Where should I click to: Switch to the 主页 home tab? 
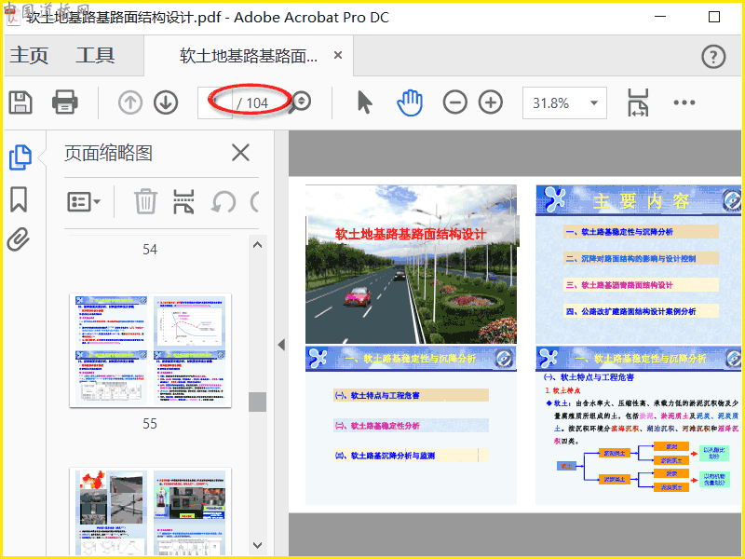tap(29, 55)
